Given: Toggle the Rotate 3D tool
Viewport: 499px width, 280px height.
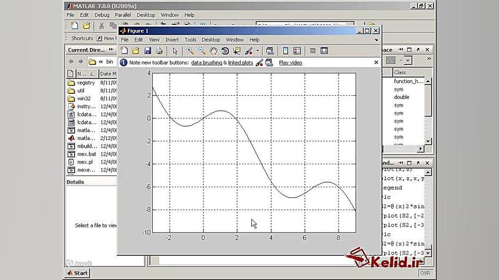Looking at the screenshot, I should pyautogui.click(x=225, y=51).
